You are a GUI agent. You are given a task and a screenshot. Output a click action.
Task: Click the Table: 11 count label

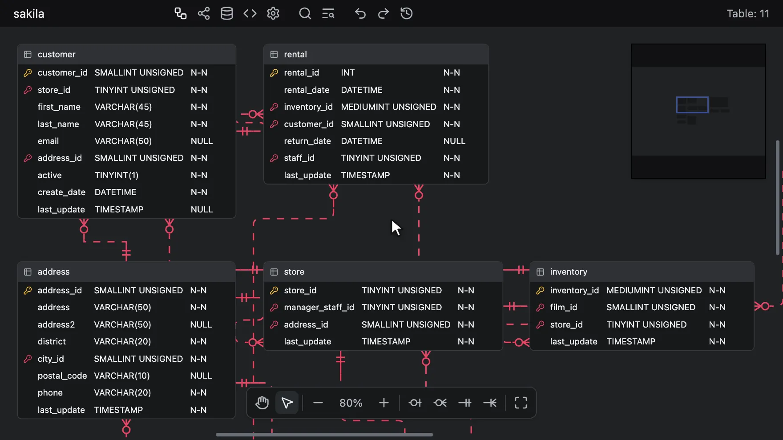(748, 14)
